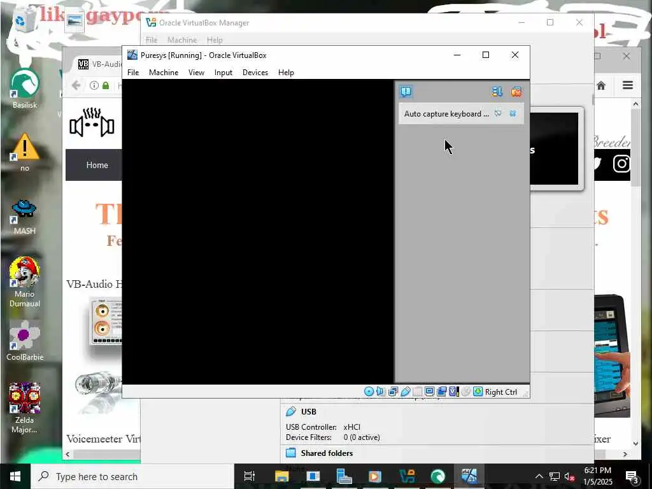Click the browser home icon
The width and height of the screenshot is (652, 489).
pyautogui.click(x=601, y=85)
